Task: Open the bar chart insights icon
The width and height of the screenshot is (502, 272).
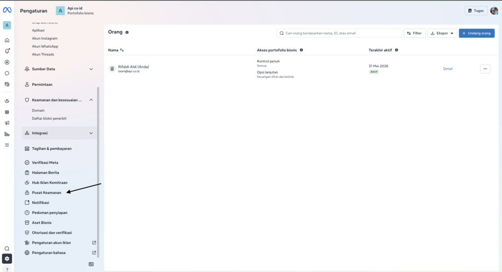Action: pos(7,134)
